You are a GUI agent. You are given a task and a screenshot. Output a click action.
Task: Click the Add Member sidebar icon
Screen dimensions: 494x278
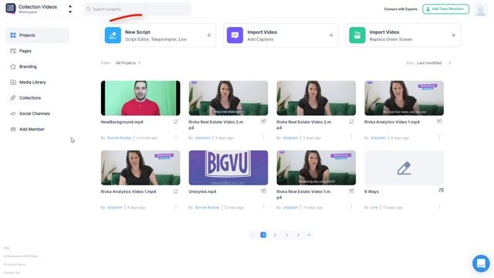(x=13, y=129)
